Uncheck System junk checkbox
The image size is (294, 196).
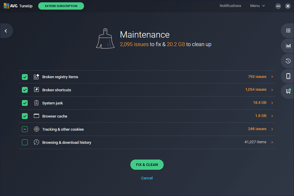click(x=25, y=103)
